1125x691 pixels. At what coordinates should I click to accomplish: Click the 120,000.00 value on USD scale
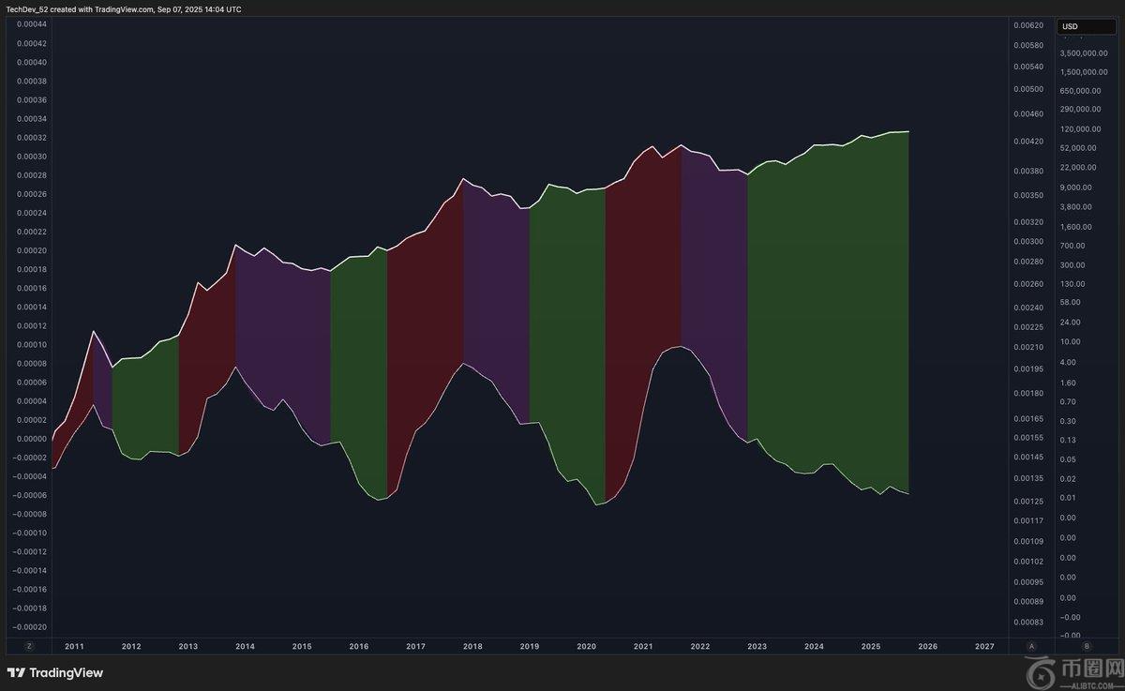click(1084, 129)
